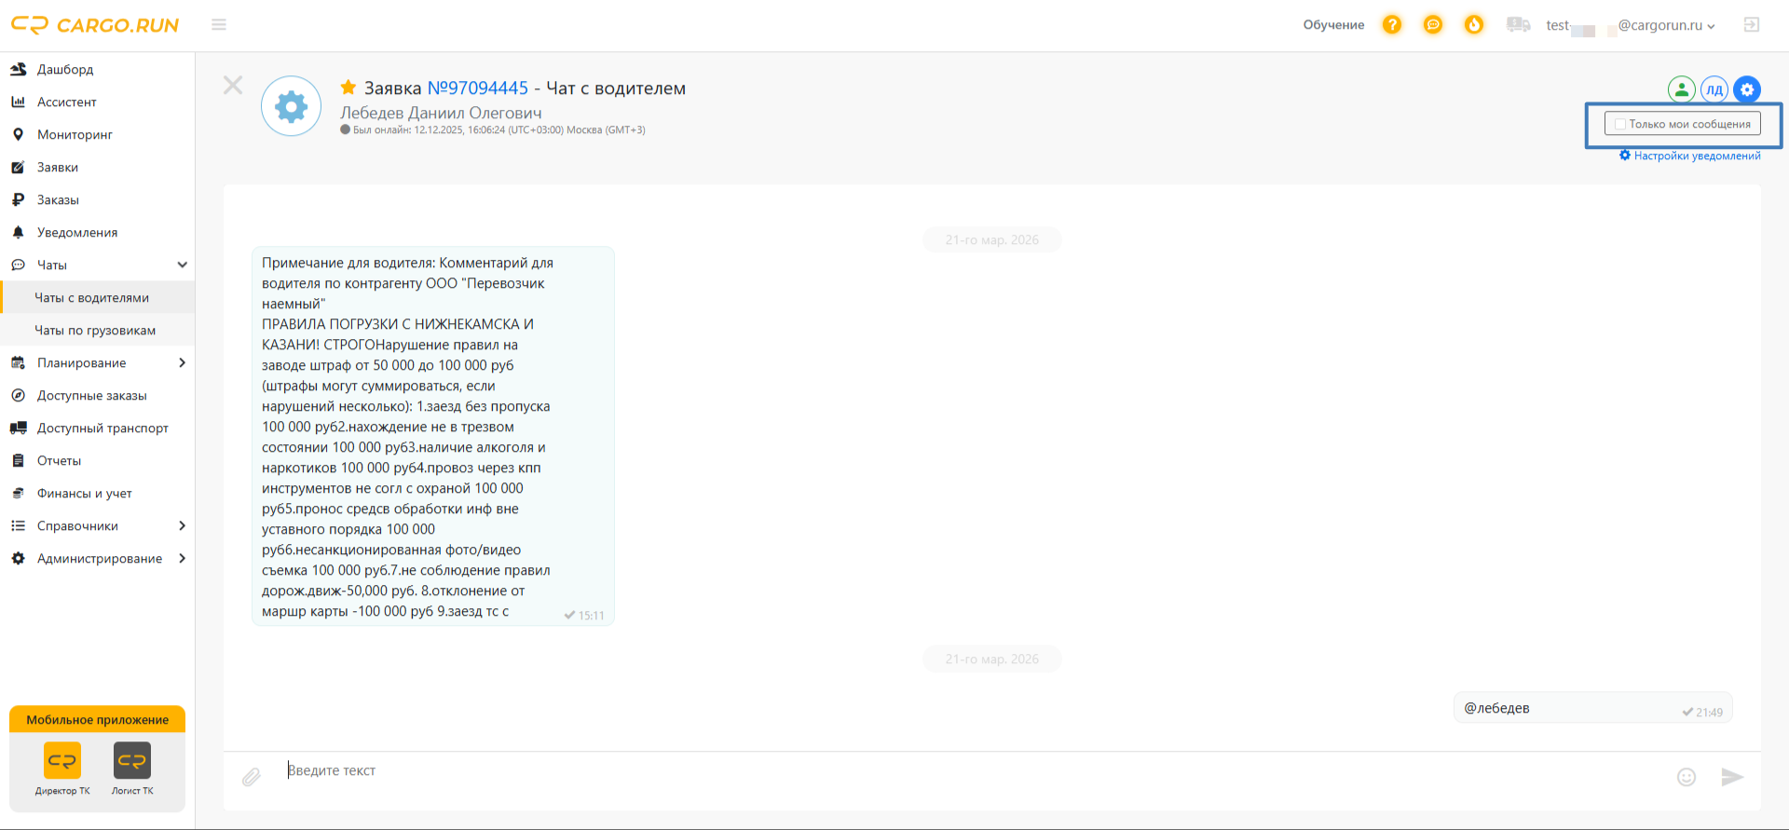Click the Уведомления bell icon

[18, 232]
